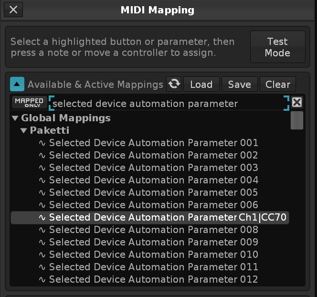Collapse the Global Mappings tree node
Screen dimensions: 317x297
click(x=15, y=118)
